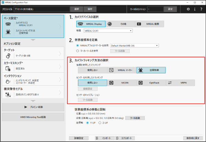Click the webcam icon on その他 button

(110, 24)
